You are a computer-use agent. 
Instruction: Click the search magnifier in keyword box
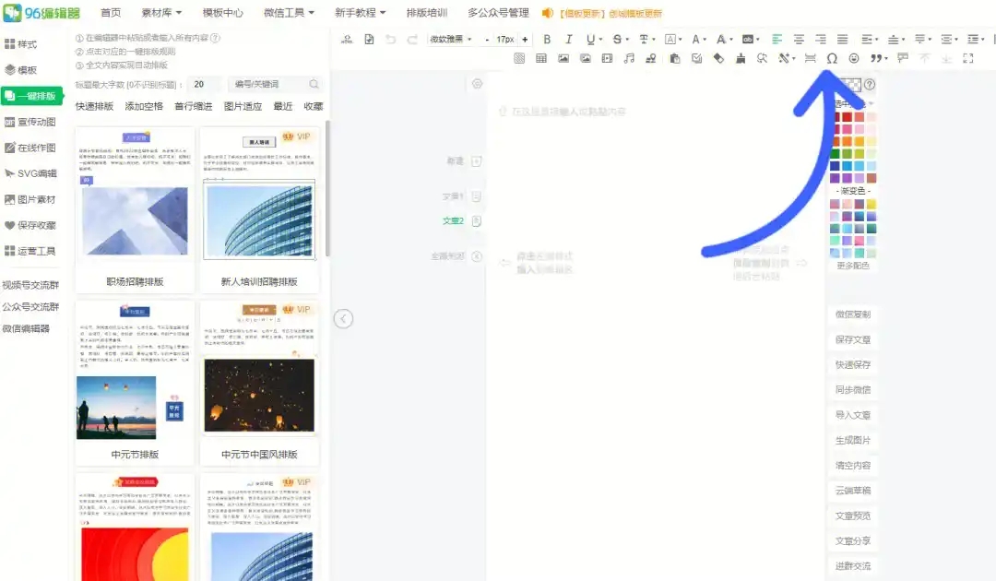[x=314, y=84]
